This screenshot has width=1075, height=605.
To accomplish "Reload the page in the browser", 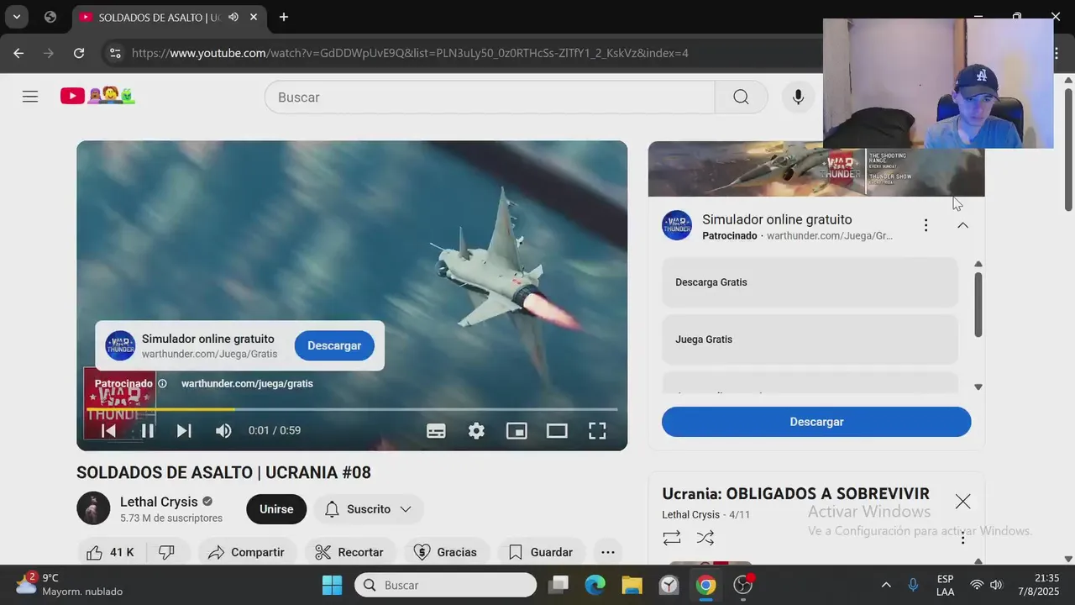I will click(79, 53).
